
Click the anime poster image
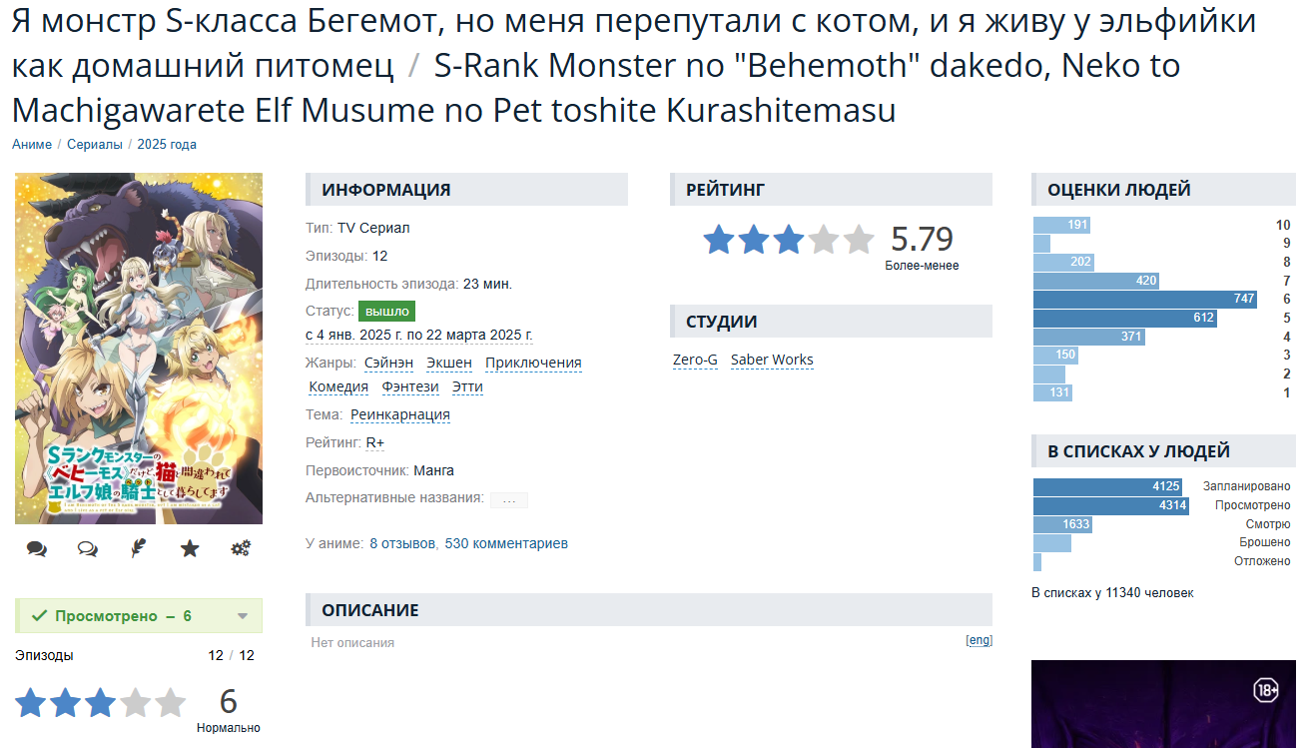click(139, 349)
